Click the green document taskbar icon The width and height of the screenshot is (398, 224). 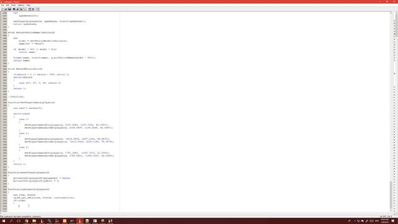click(87, 221)
